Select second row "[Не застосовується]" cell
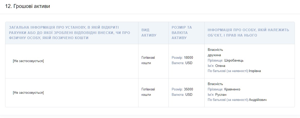This screenshot has width=300, height=118. 28,93
